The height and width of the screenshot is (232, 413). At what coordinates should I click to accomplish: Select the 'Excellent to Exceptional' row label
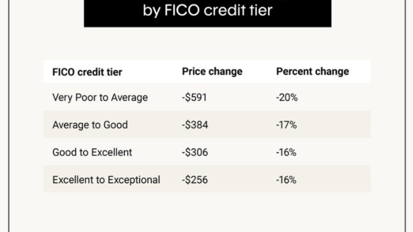tap(106, 180)
